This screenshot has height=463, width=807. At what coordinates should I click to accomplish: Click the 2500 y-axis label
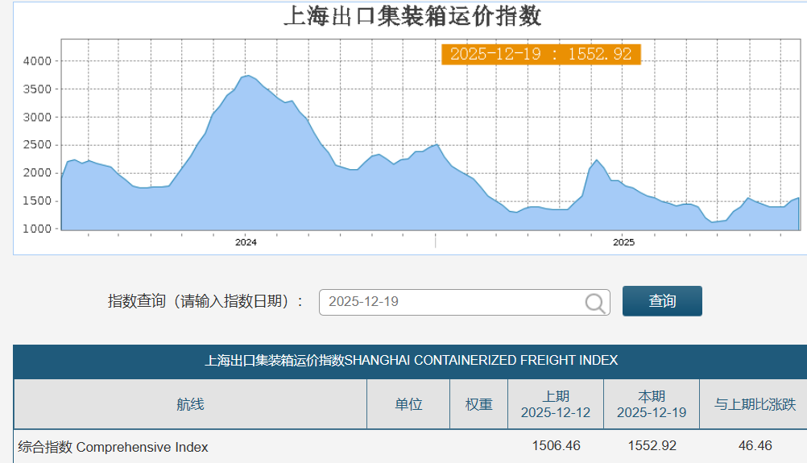pyautogui.click(x=38, y=145)
